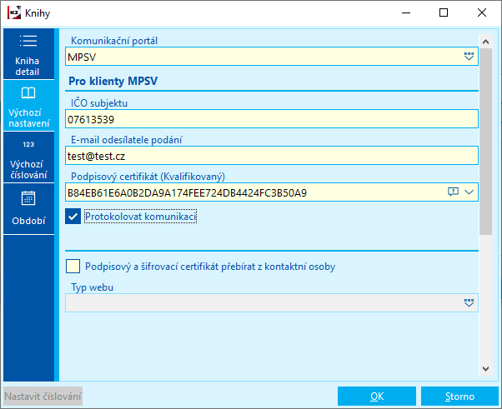Click the scrollbar down arrow
This screenshot has height=409, width=502.
click(485, 369)
